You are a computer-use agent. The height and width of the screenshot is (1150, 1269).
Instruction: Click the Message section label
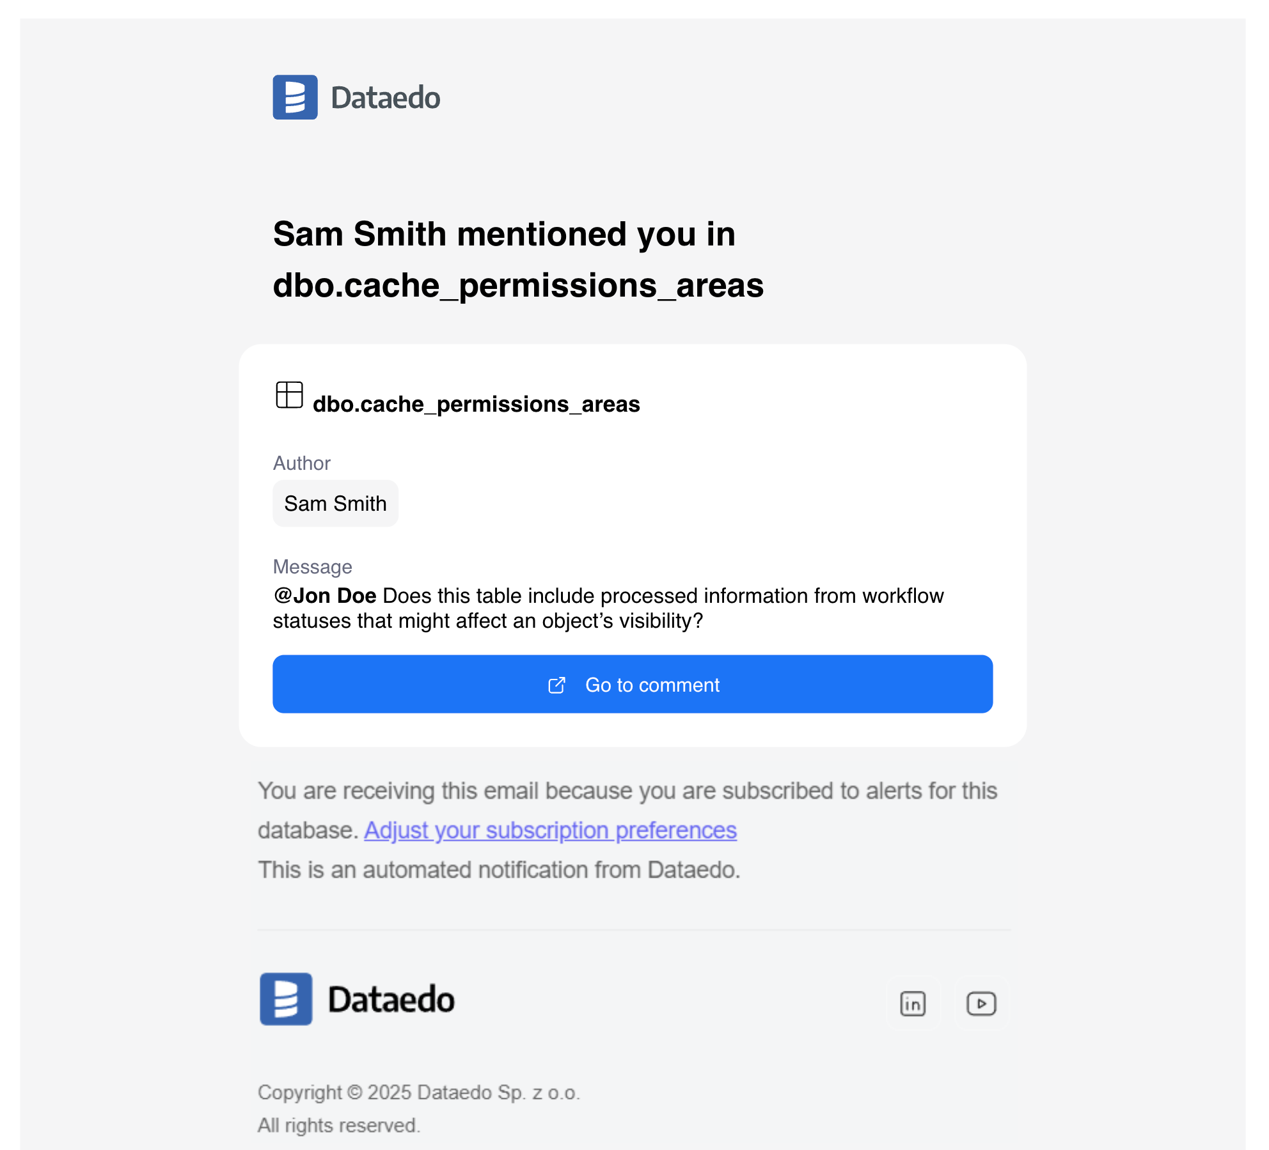(x=312, y=567)
